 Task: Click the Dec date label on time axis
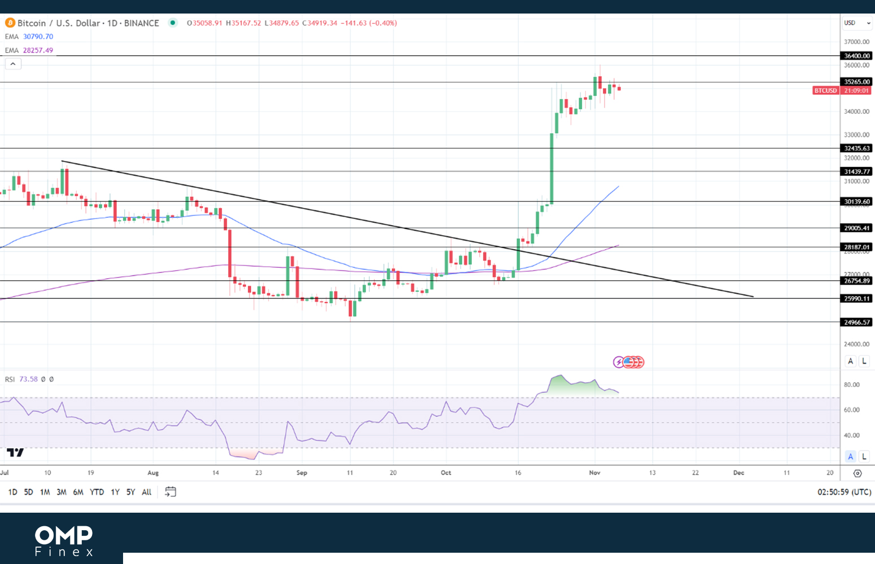[738, 473]
